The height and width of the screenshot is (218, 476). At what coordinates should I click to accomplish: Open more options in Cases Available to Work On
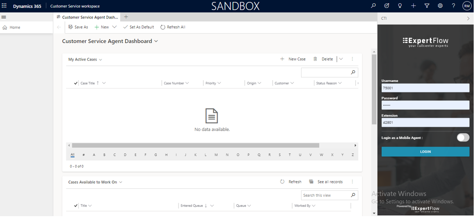(353, 181)
